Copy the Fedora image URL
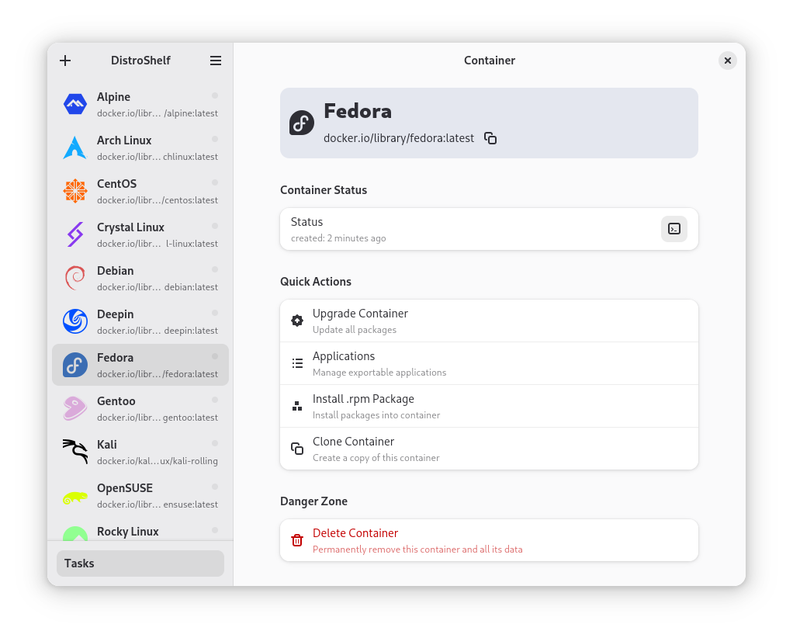 (x=490, y=138)
